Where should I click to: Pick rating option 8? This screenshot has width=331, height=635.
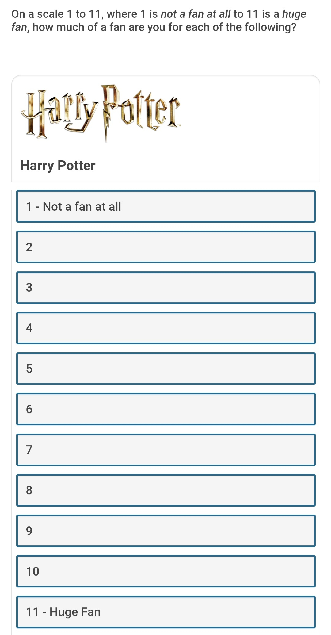tap(166, 490)
